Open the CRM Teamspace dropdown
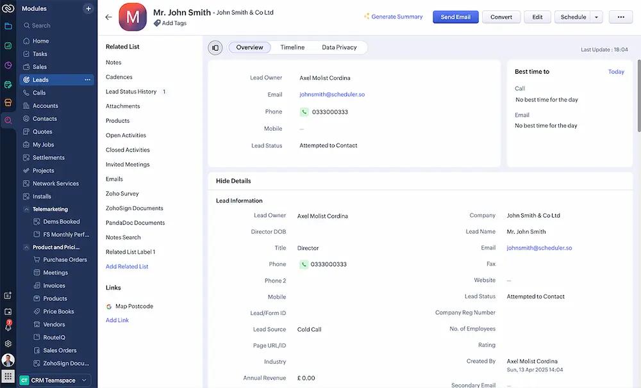 click(54, 380)
